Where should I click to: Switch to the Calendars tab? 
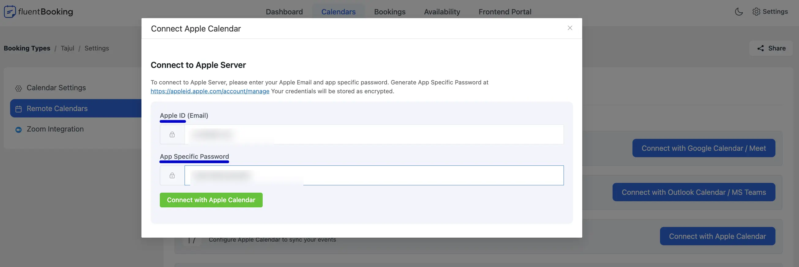tap(338, 12)
